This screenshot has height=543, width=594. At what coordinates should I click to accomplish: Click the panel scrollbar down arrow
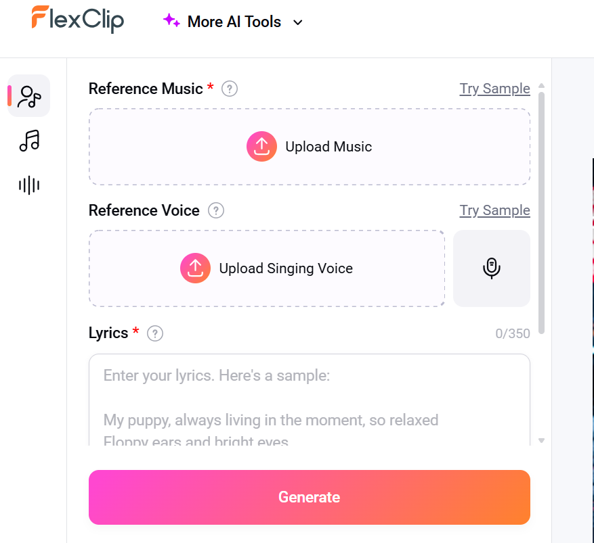pyautogui.click(x=541, y=440)
